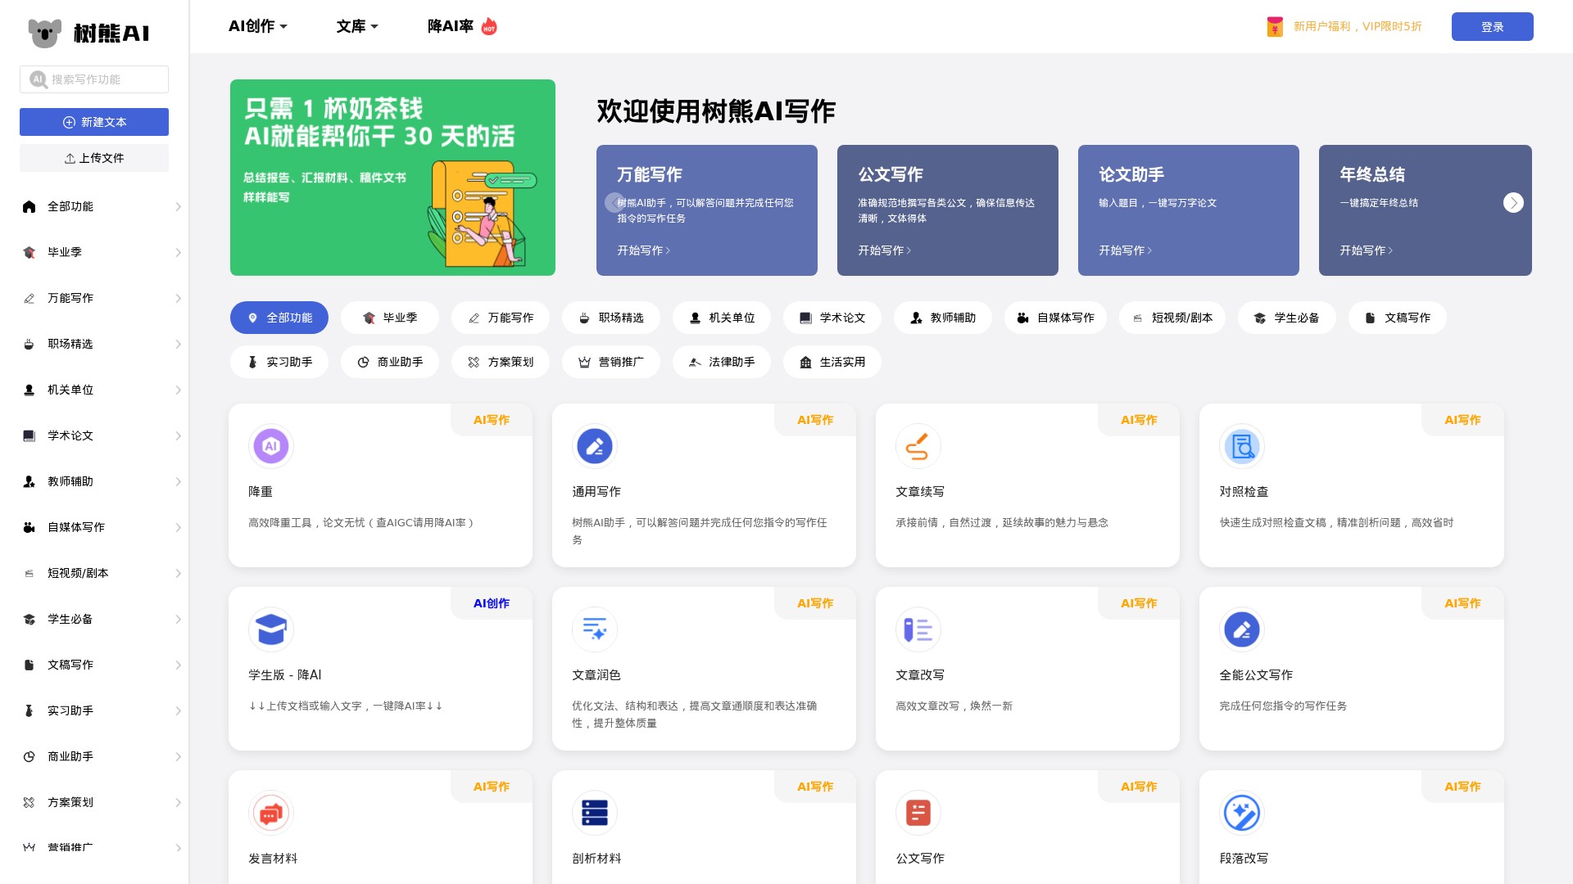
Task: Click the 通用写作 pencil icon
Action: click(x=595, y=446)
